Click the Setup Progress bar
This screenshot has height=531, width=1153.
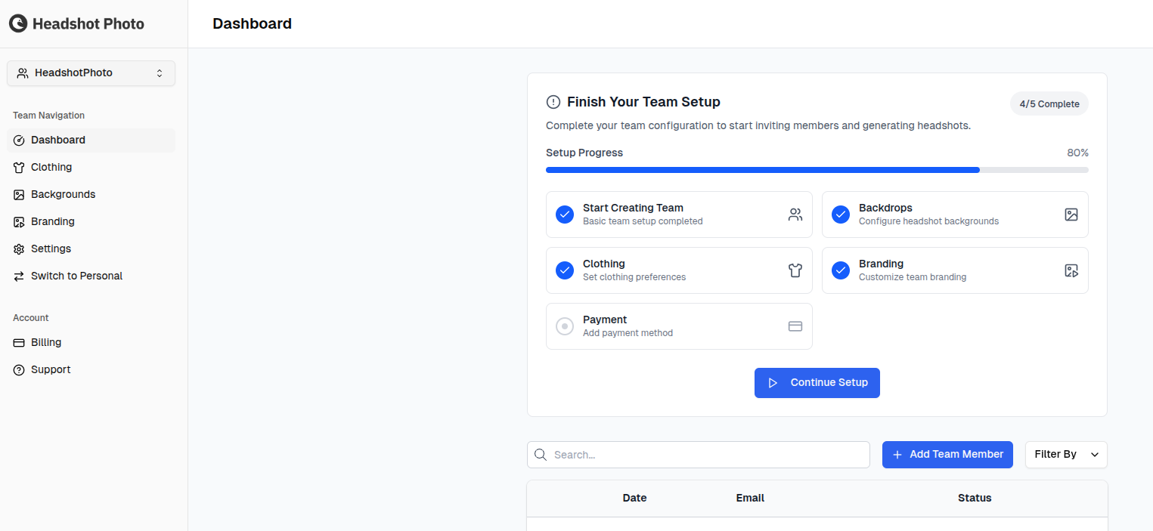pos(817,169)
